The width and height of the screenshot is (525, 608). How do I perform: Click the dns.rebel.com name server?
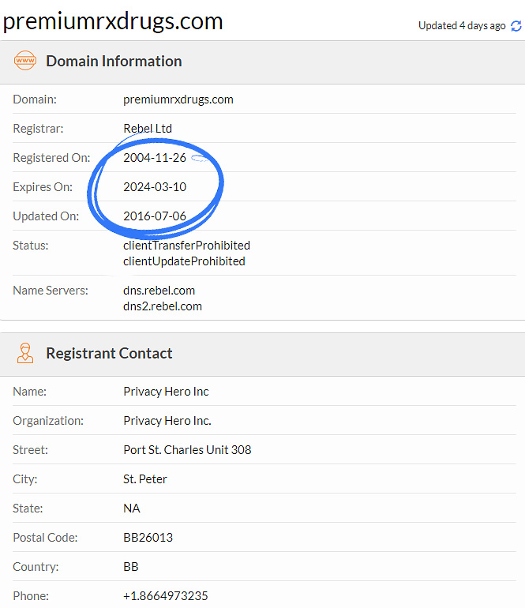pos(159,291)
